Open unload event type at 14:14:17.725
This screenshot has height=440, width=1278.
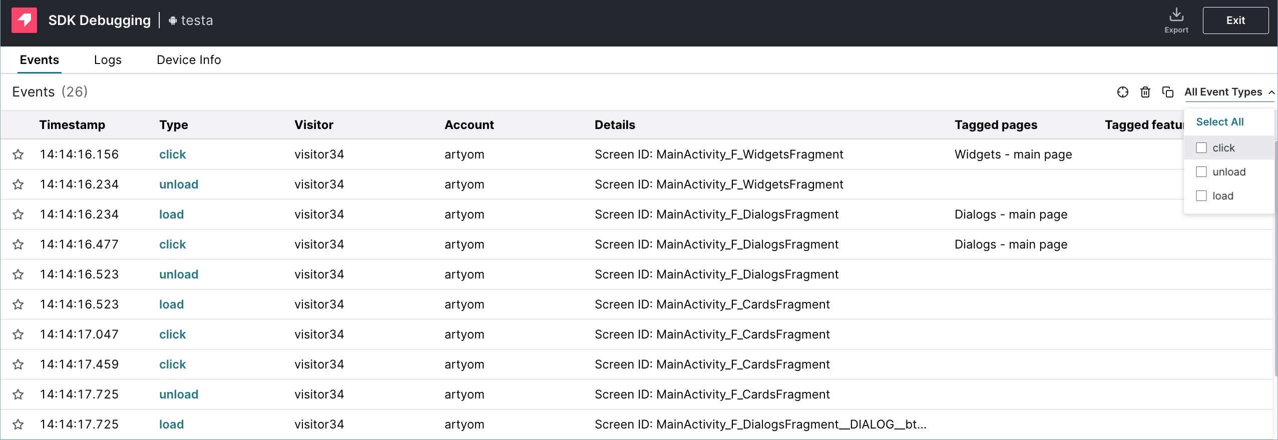pyautogui.click(x=179, y=394)
